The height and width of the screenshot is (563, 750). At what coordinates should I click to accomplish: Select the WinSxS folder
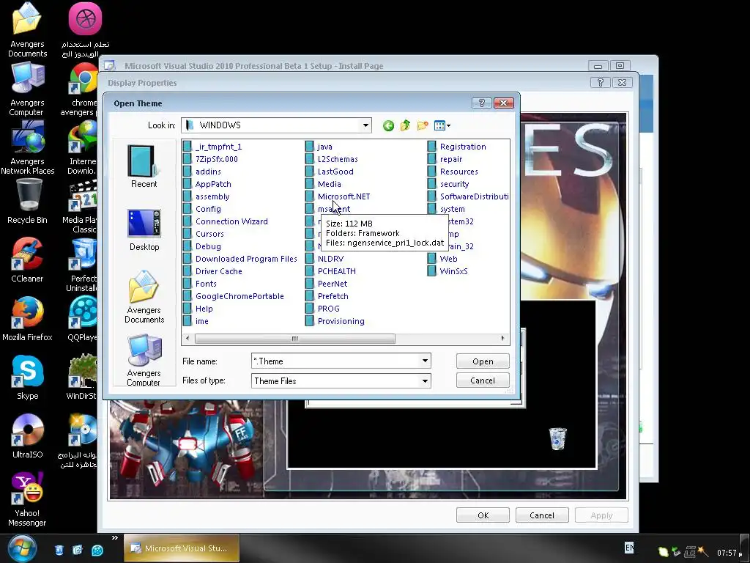pos(448,271)
